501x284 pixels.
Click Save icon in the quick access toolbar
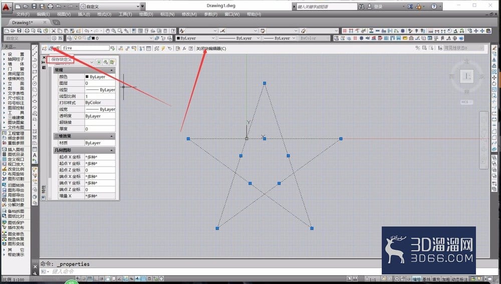click(34, 6)
